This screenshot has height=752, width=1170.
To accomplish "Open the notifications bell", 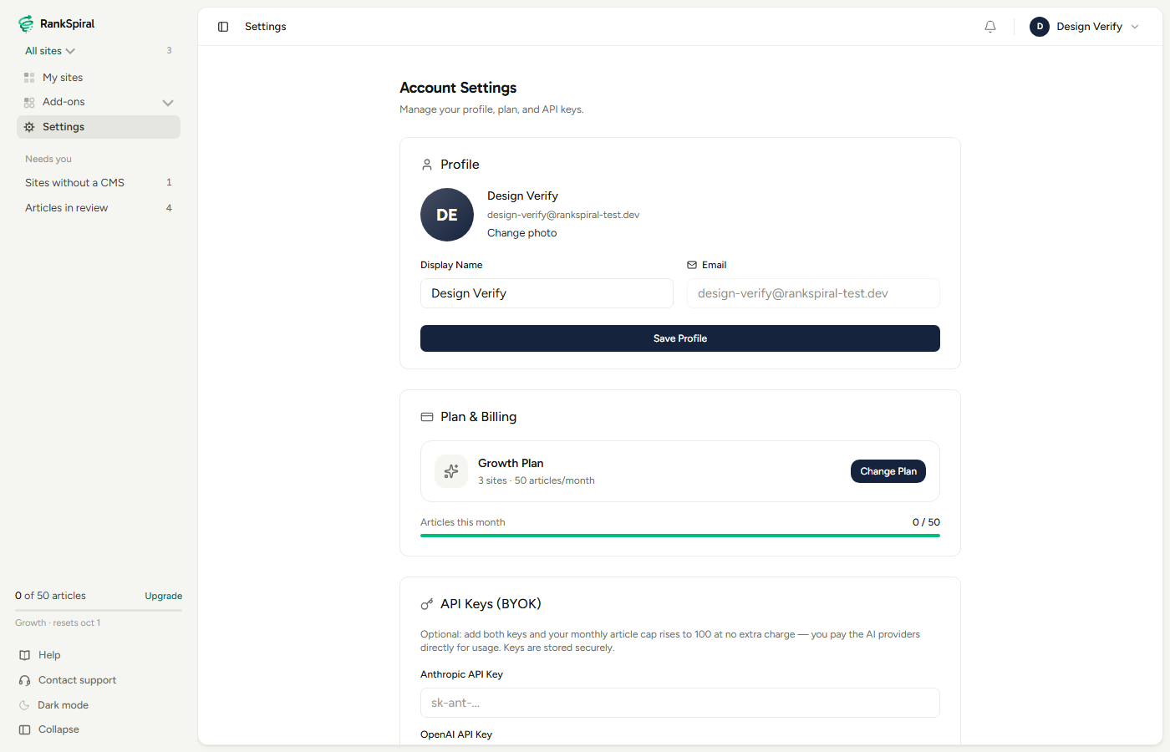I will (990, 27).
